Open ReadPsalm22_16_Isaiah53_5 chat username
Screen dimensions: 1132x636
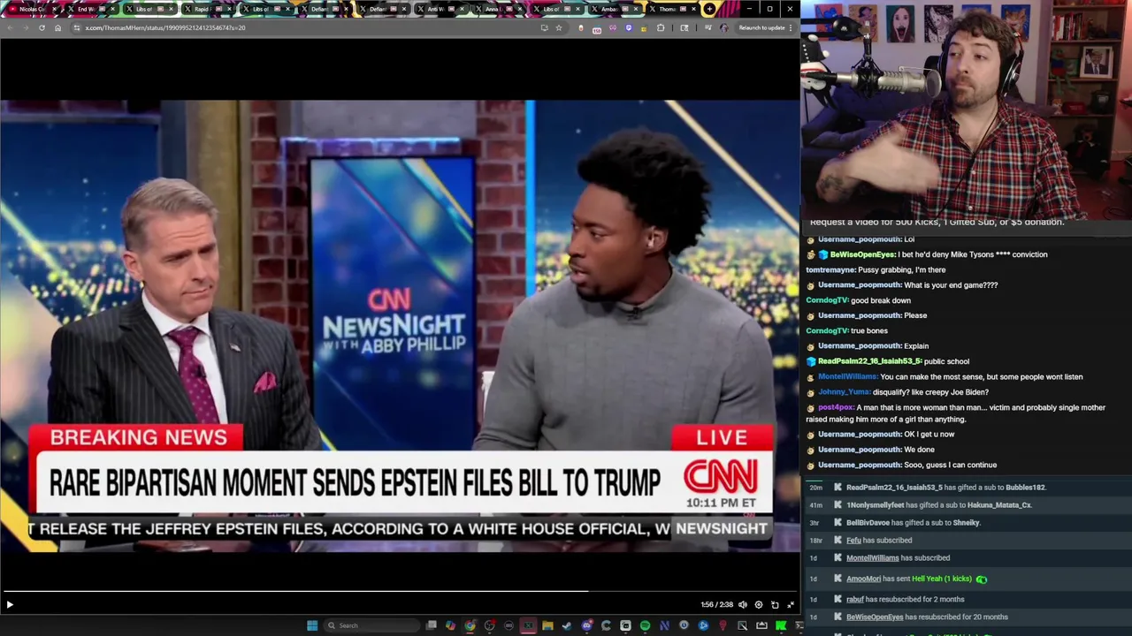click(869, 361)
